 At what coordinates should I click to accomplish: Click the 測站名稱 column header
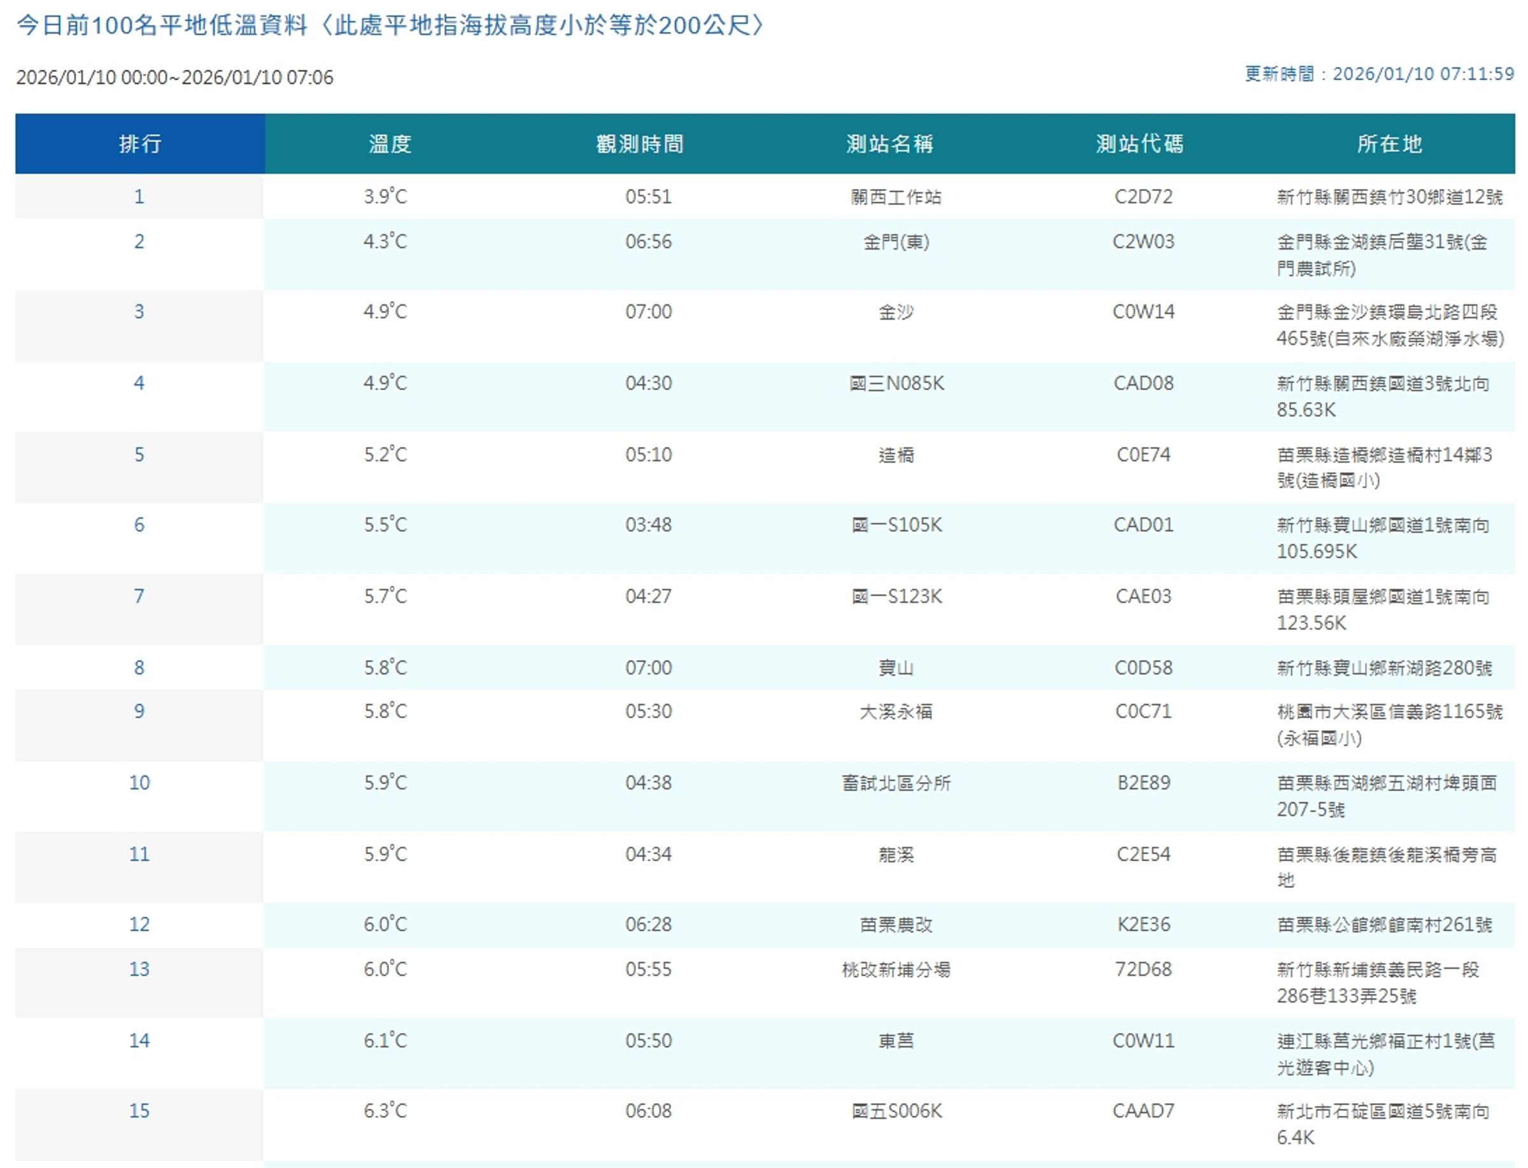(889, 144)
